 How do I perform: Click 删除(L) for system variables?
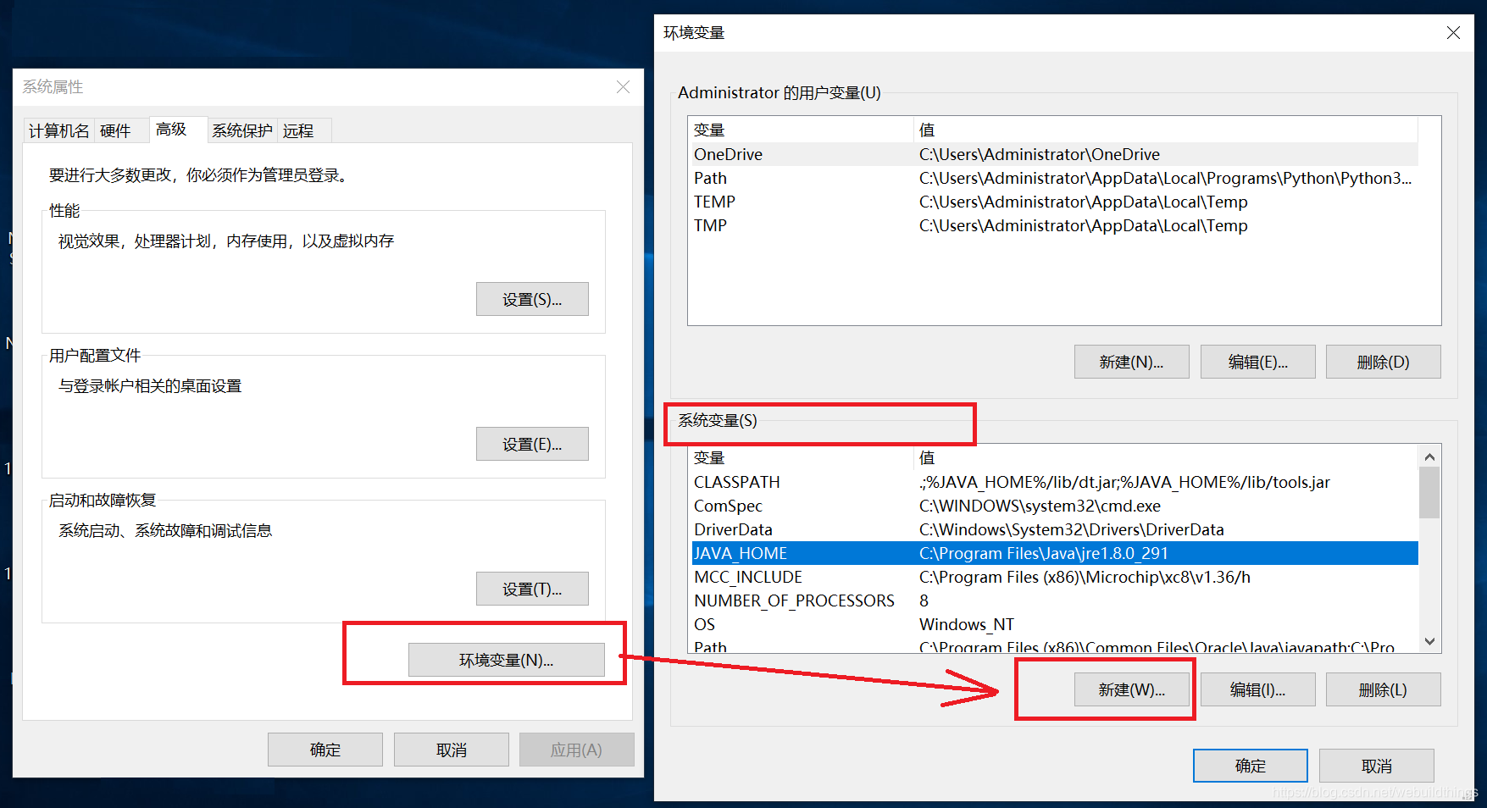point(1384,689)
